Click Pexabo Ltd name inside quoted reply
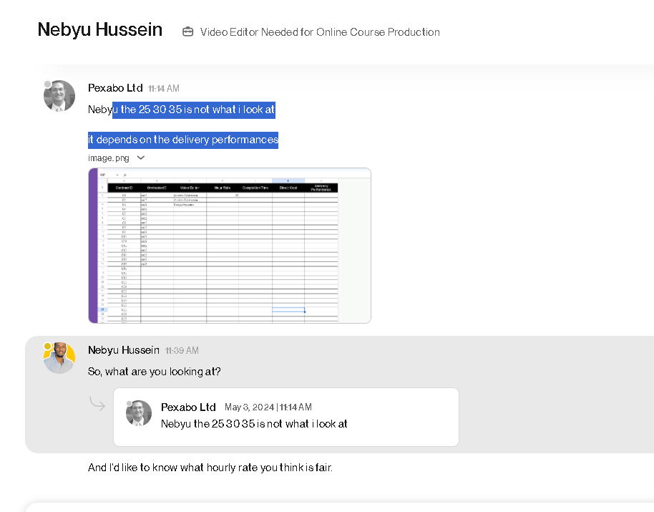654x512 pixels. tap(188, 407)
